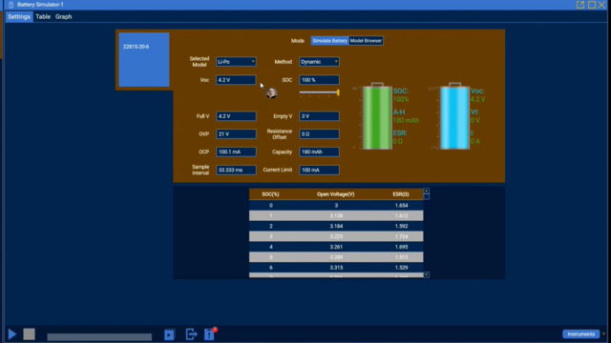
Task: Click the OVP 21 V field
Action: click(236, 134)
